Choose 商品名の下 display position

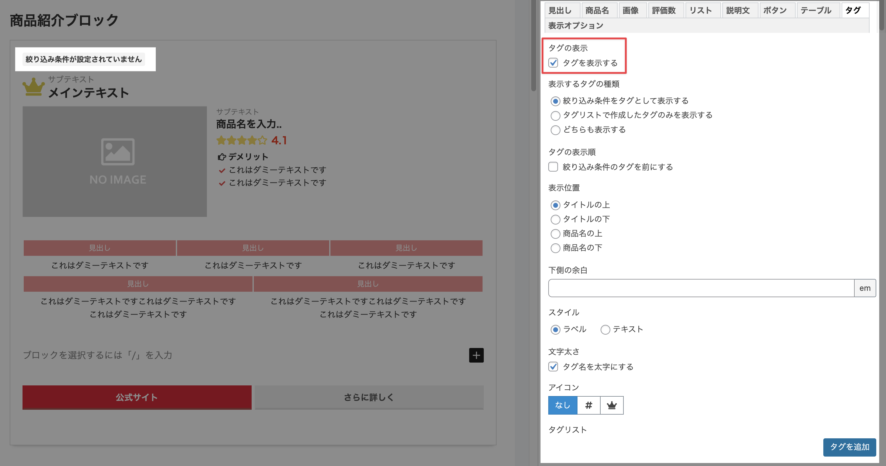click(555, 248)
